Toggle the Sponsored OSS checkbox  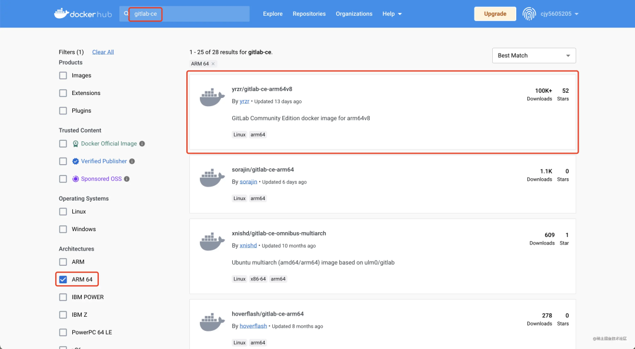[63, 179]
